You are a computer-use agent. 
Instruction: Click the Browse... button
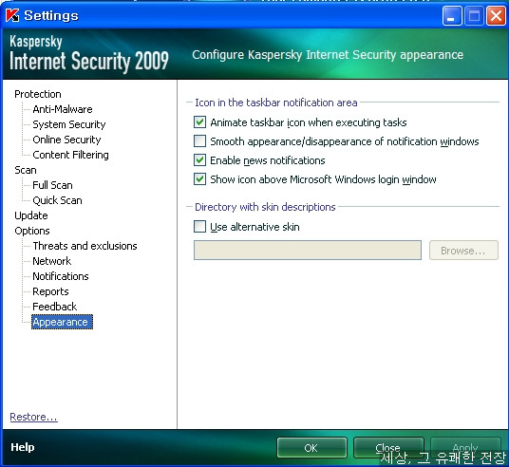[463, 251]
